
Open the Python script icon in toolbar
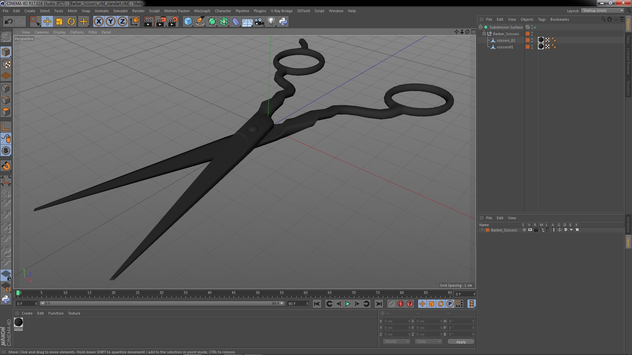click(x=283, y=22)
